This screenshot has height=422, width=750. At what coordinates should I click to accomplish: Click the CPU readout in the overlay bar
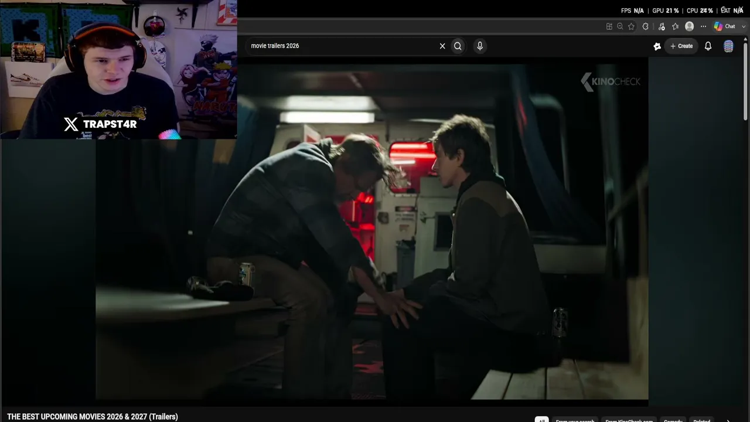pyautogui.click(x=700, y=11)
